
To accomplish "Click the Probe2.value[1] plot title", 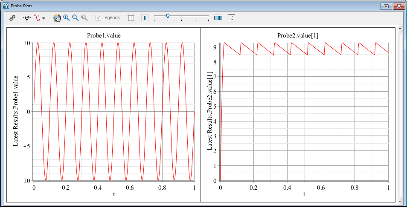I will 298,36.
